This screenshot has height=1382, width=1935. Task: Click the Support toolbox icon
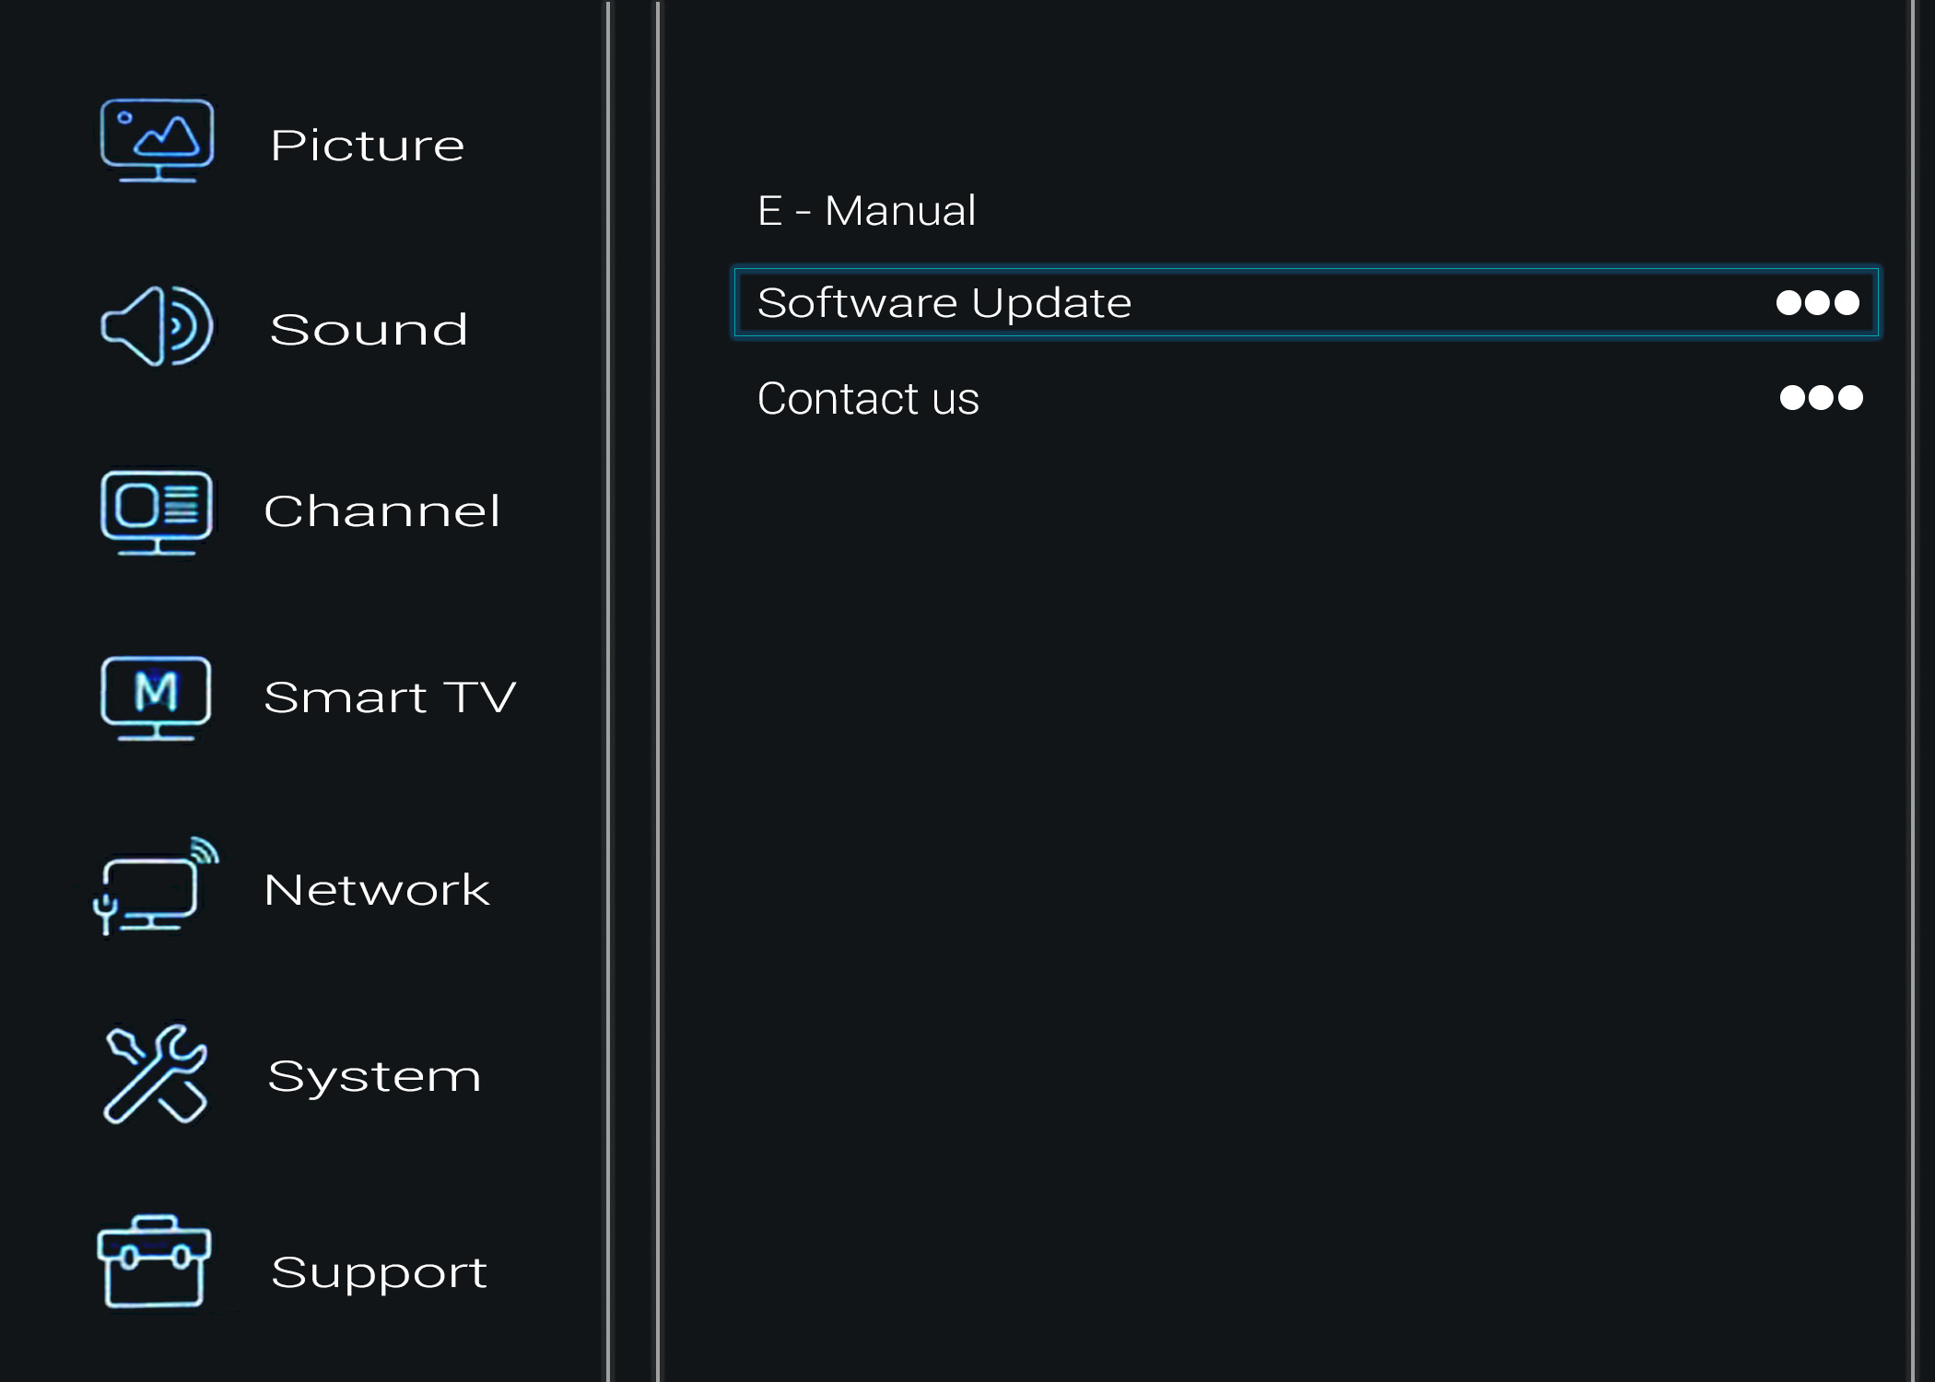tap(154, 1261)
